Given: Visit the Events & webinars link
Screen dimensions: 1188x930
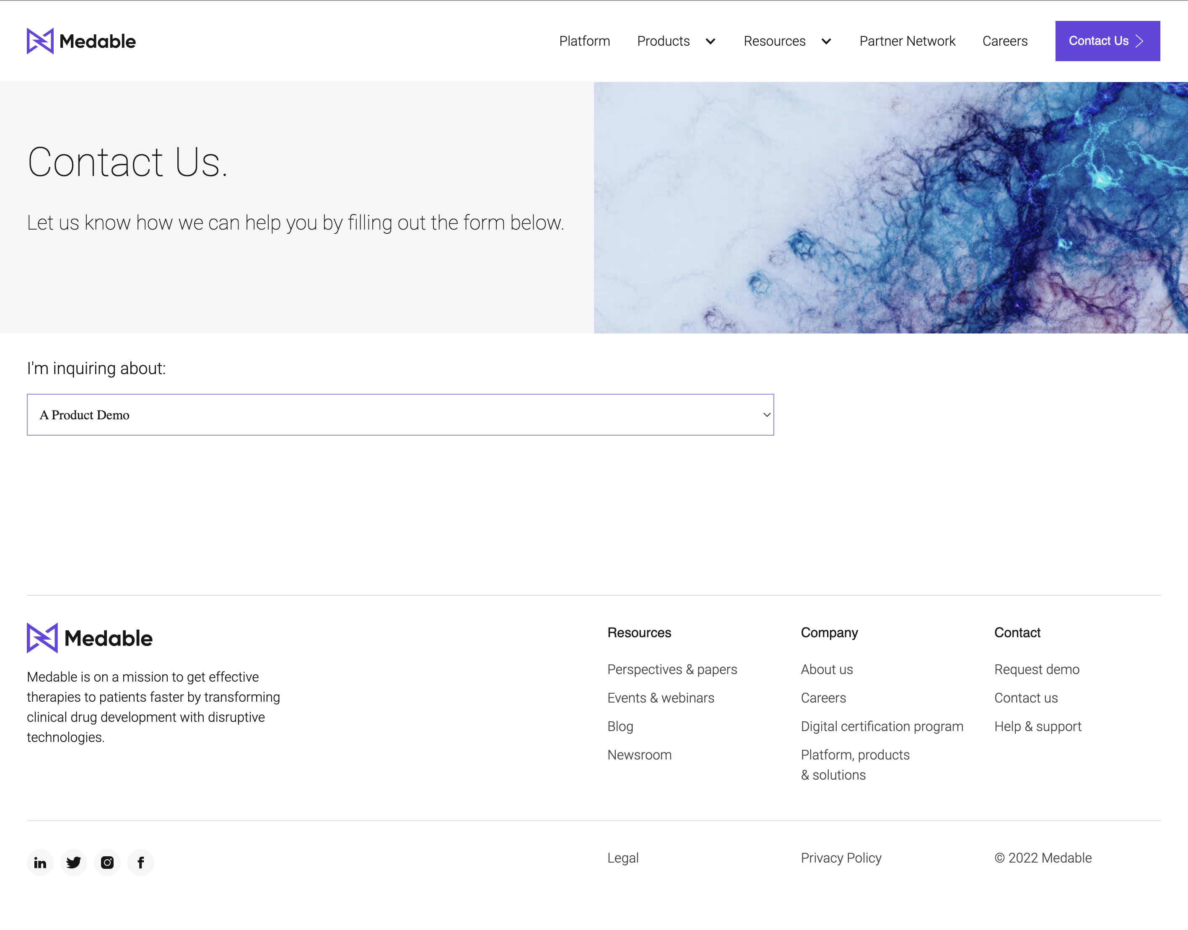Looking at the screenshot, I should (660, 698).
